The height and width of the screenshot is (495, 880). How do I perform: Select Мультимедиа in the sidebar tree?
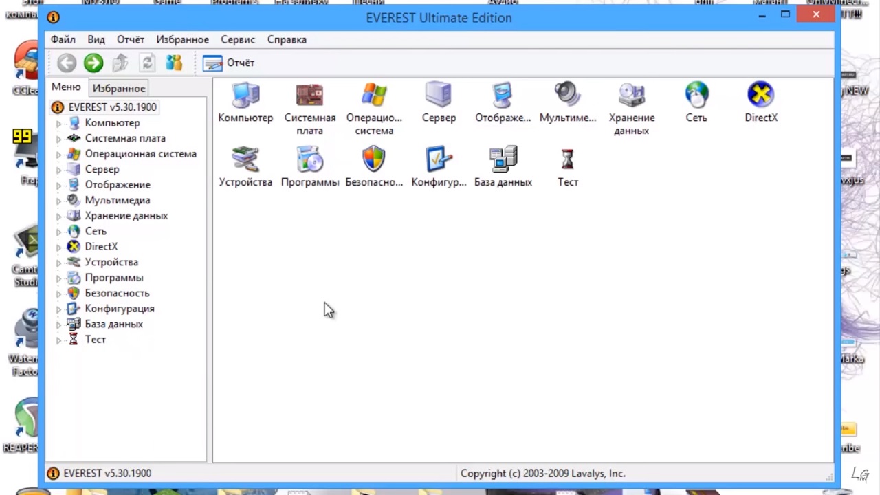pos(117,200)
